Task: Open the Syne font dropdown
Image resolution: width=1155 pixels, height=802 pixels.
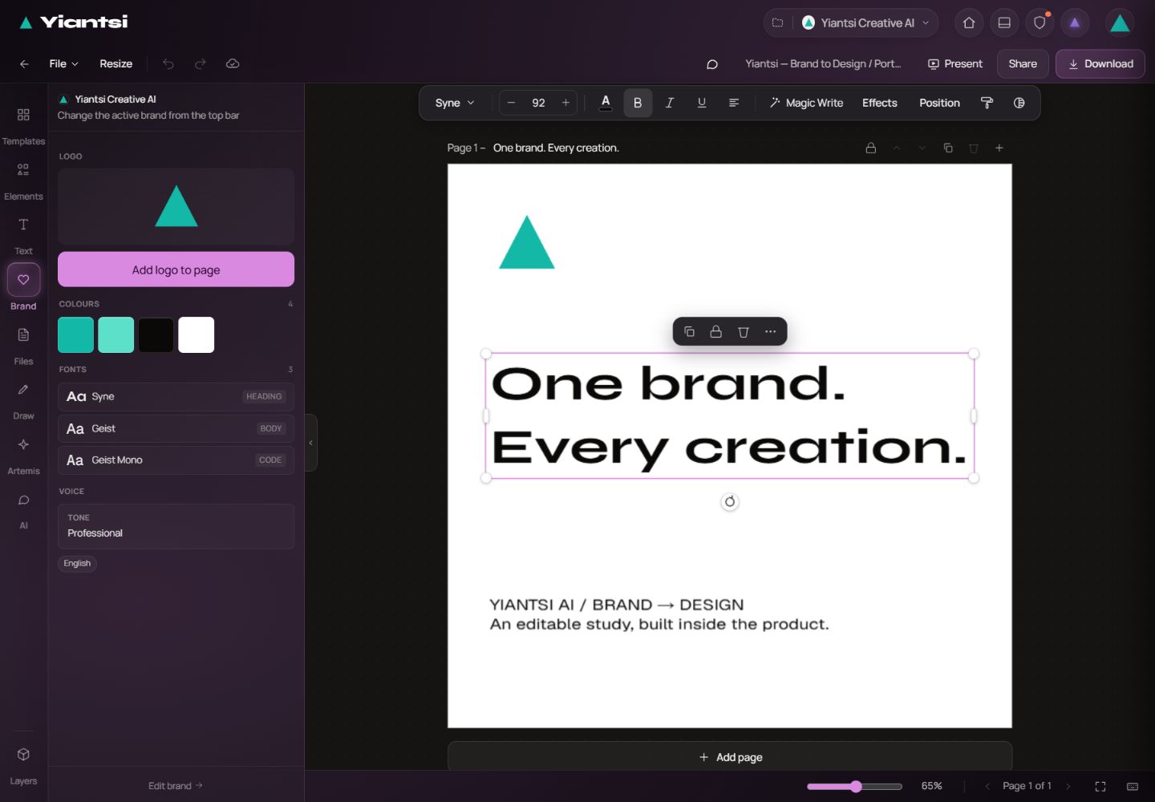Action: pos(455,103)
